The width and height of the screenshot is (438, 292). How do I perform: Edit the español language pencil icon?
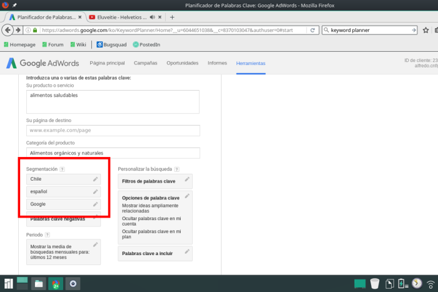tap(95, 192)
